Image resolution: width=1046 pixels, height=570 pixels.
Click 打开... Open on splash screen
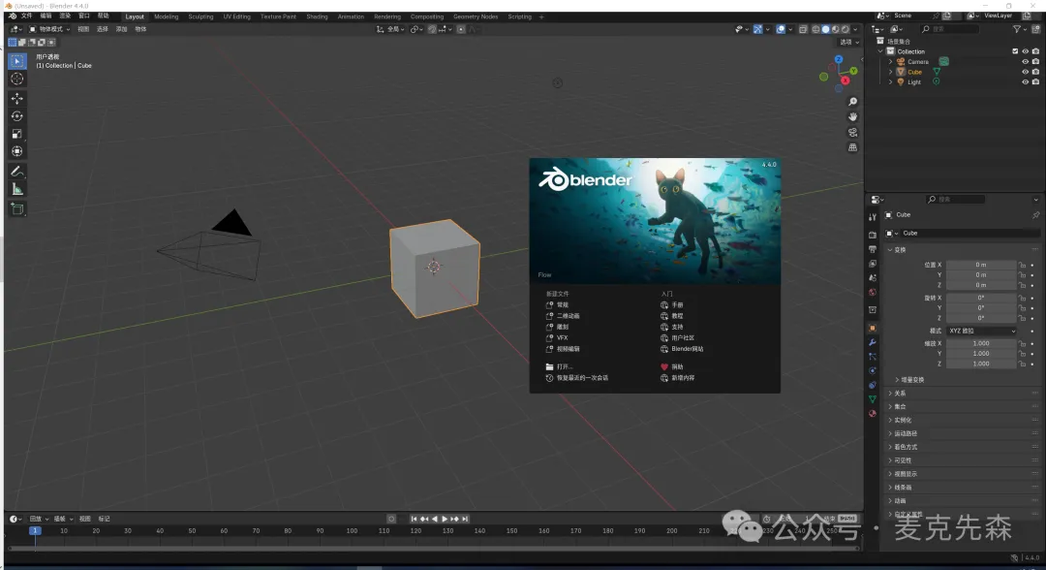[559, 367]
